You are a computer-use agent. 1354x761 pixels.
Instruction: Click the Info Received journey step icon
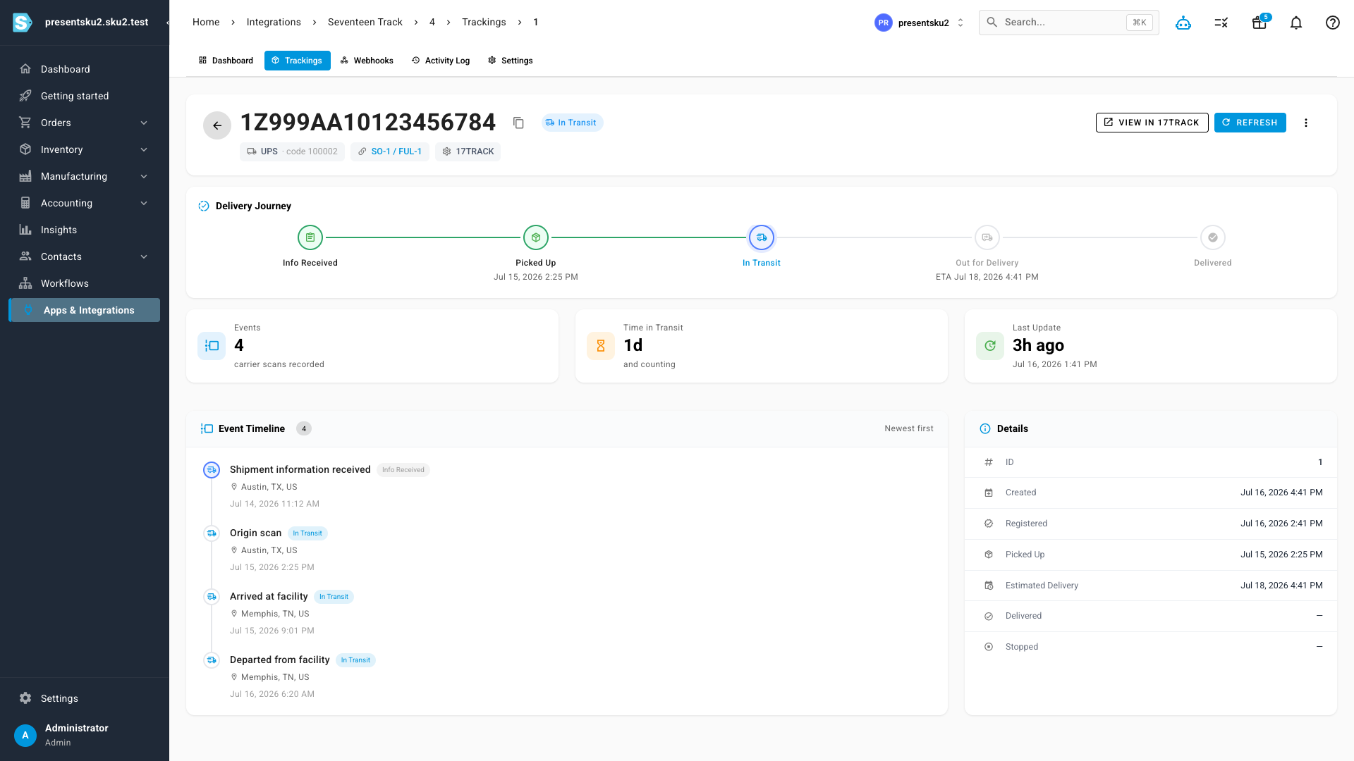coord(310,237)
